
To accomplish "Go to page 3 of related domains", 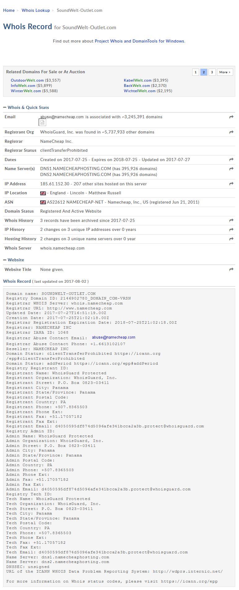I will (212, 72).
